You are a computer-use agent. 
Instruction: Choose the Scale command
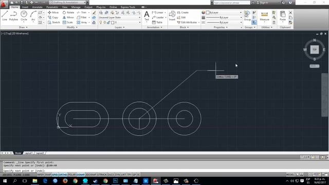(67, 22)
